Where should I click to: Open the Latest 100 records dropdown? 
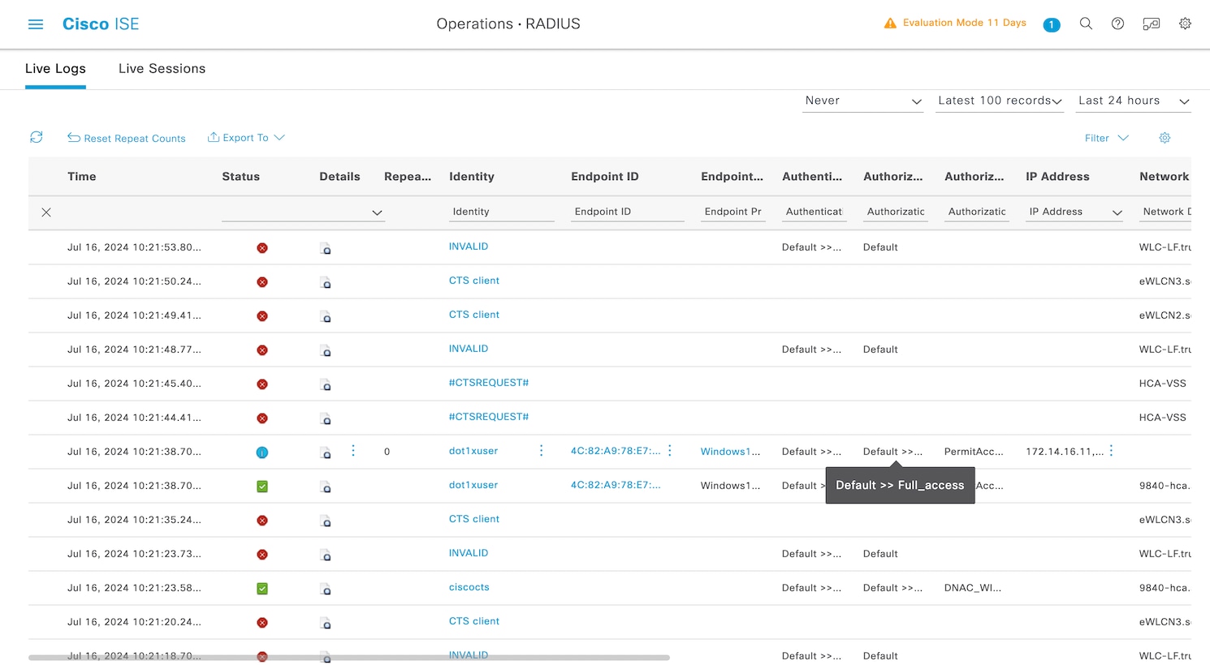click(999, 101)
